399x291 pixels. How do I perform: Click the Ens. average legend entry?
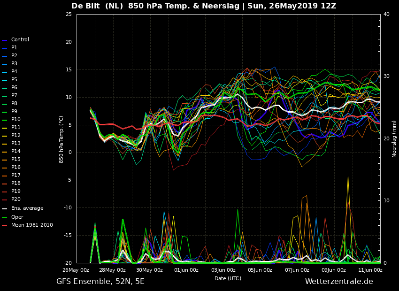point(27,208)
